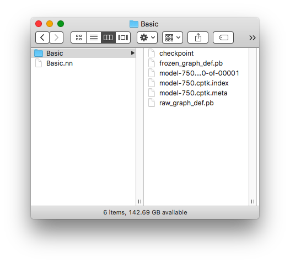This screenshot has height=263, width=290.
Task: Click the first column resize handle
Action: click(140, 201)
